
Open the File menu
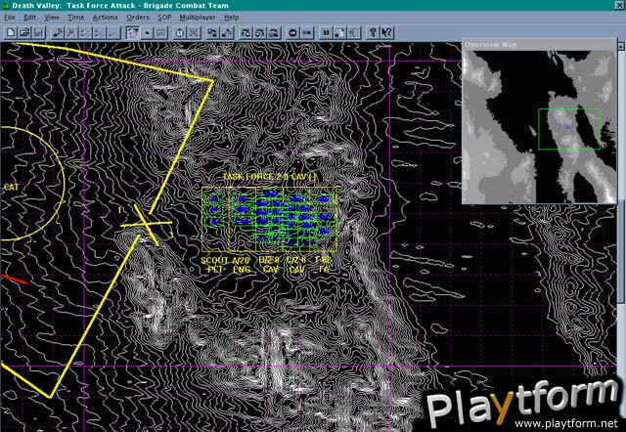[10, 18]
